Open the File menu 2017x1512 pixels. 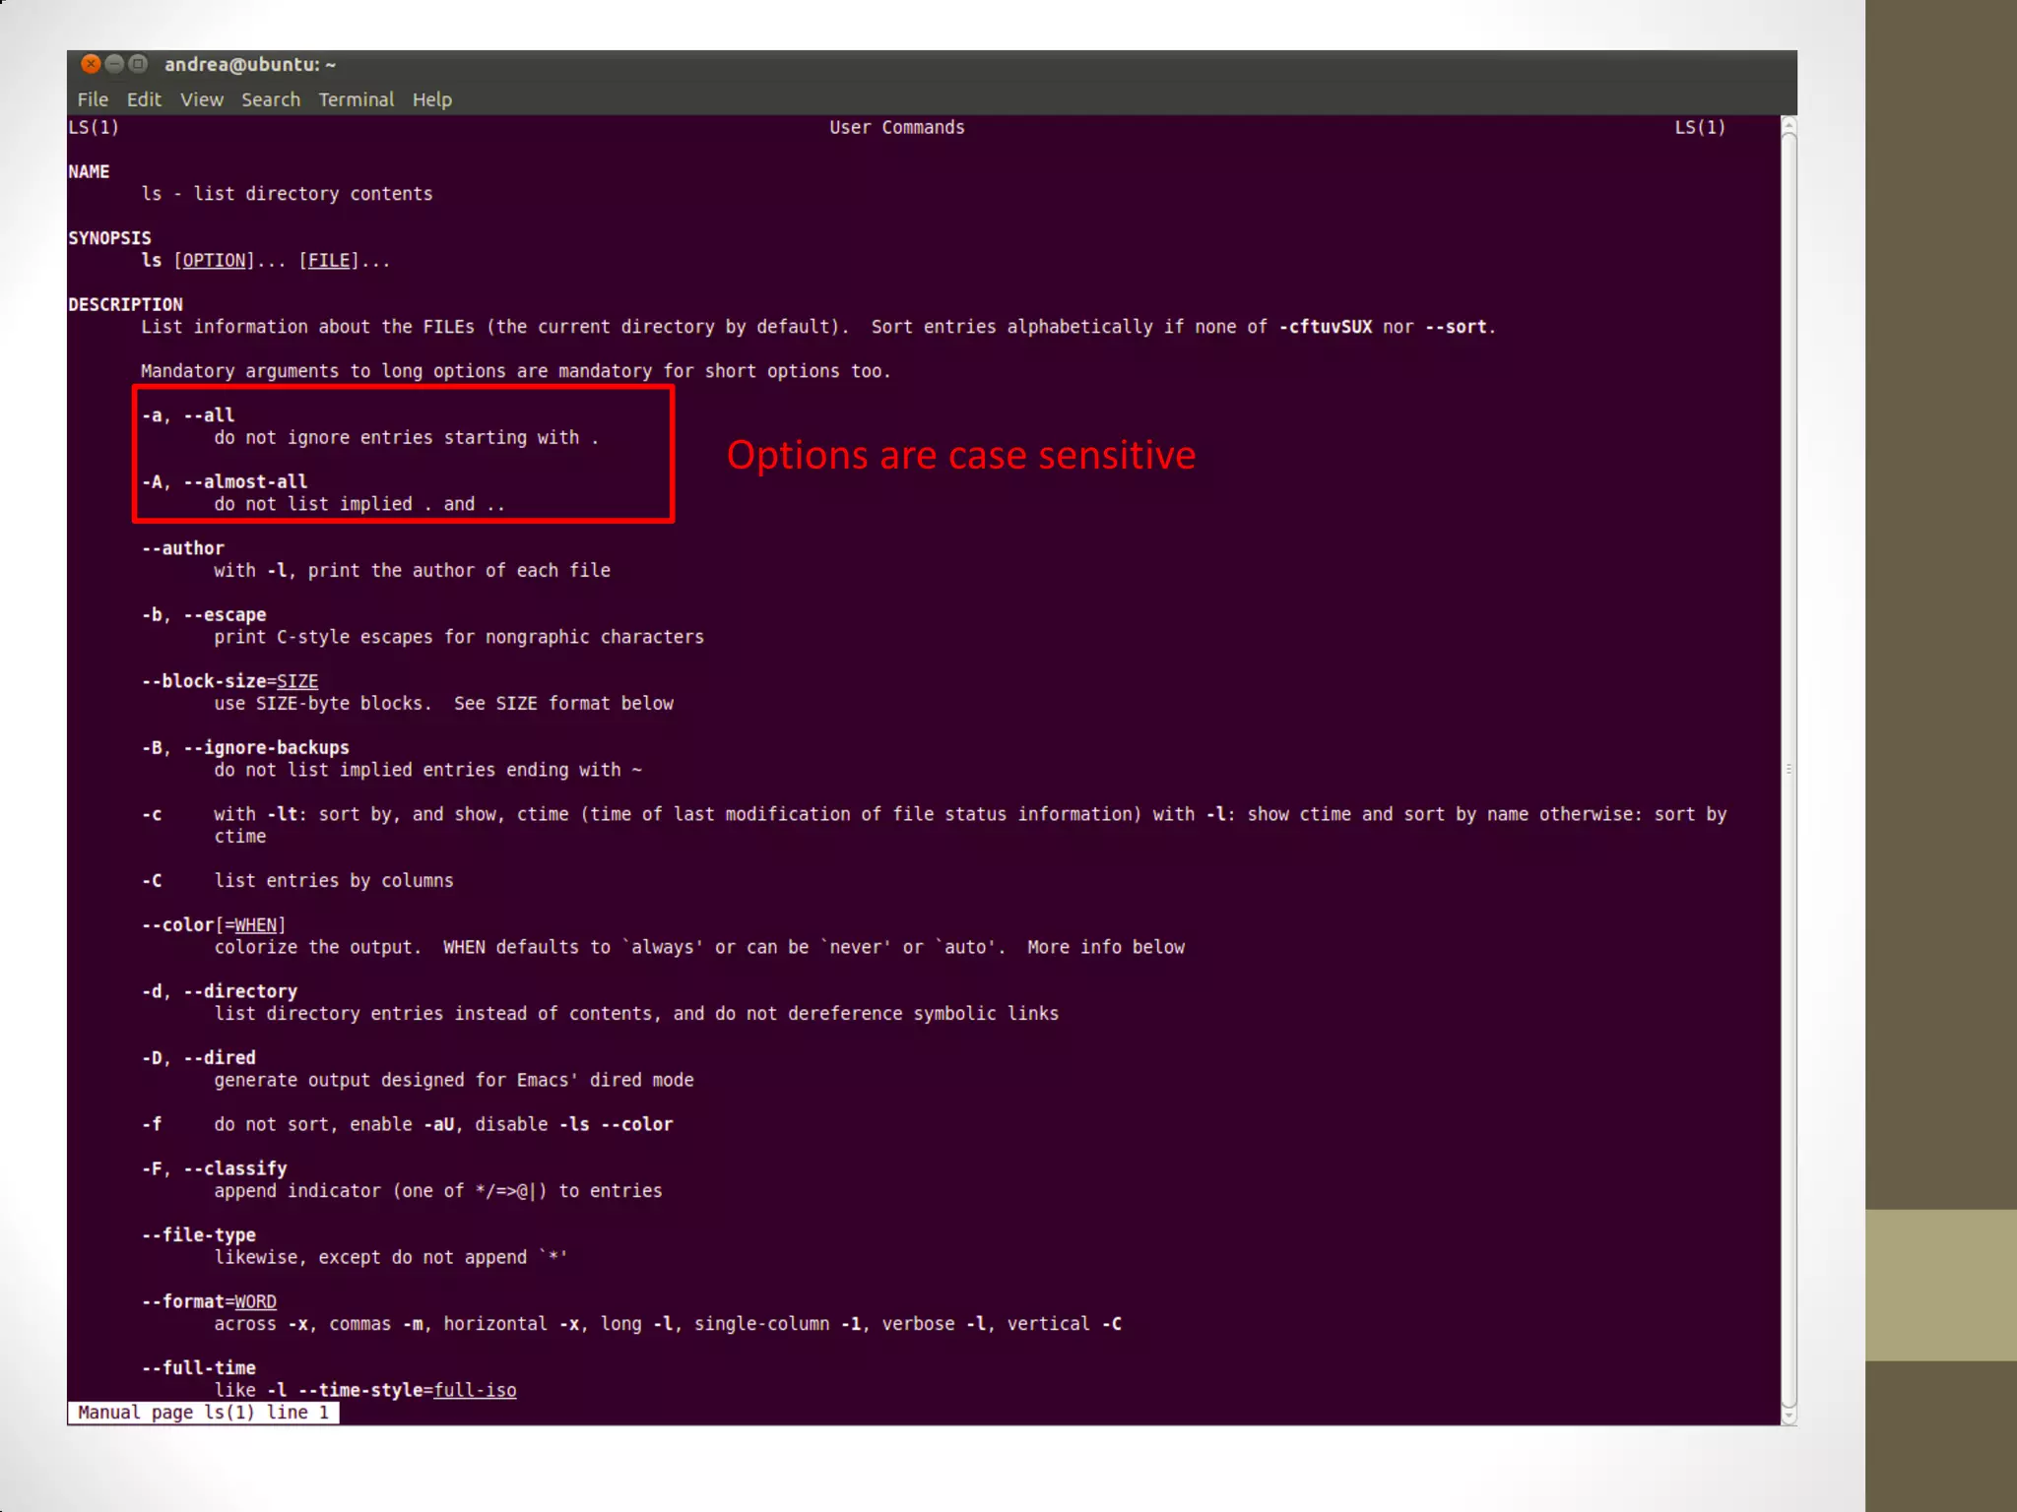[93, 99]
